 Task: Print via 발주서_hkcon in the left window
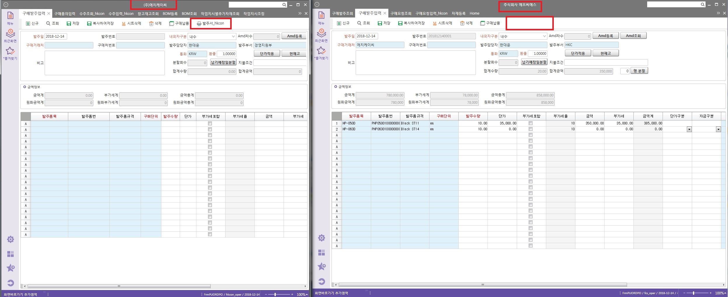[x=210, y=23]
